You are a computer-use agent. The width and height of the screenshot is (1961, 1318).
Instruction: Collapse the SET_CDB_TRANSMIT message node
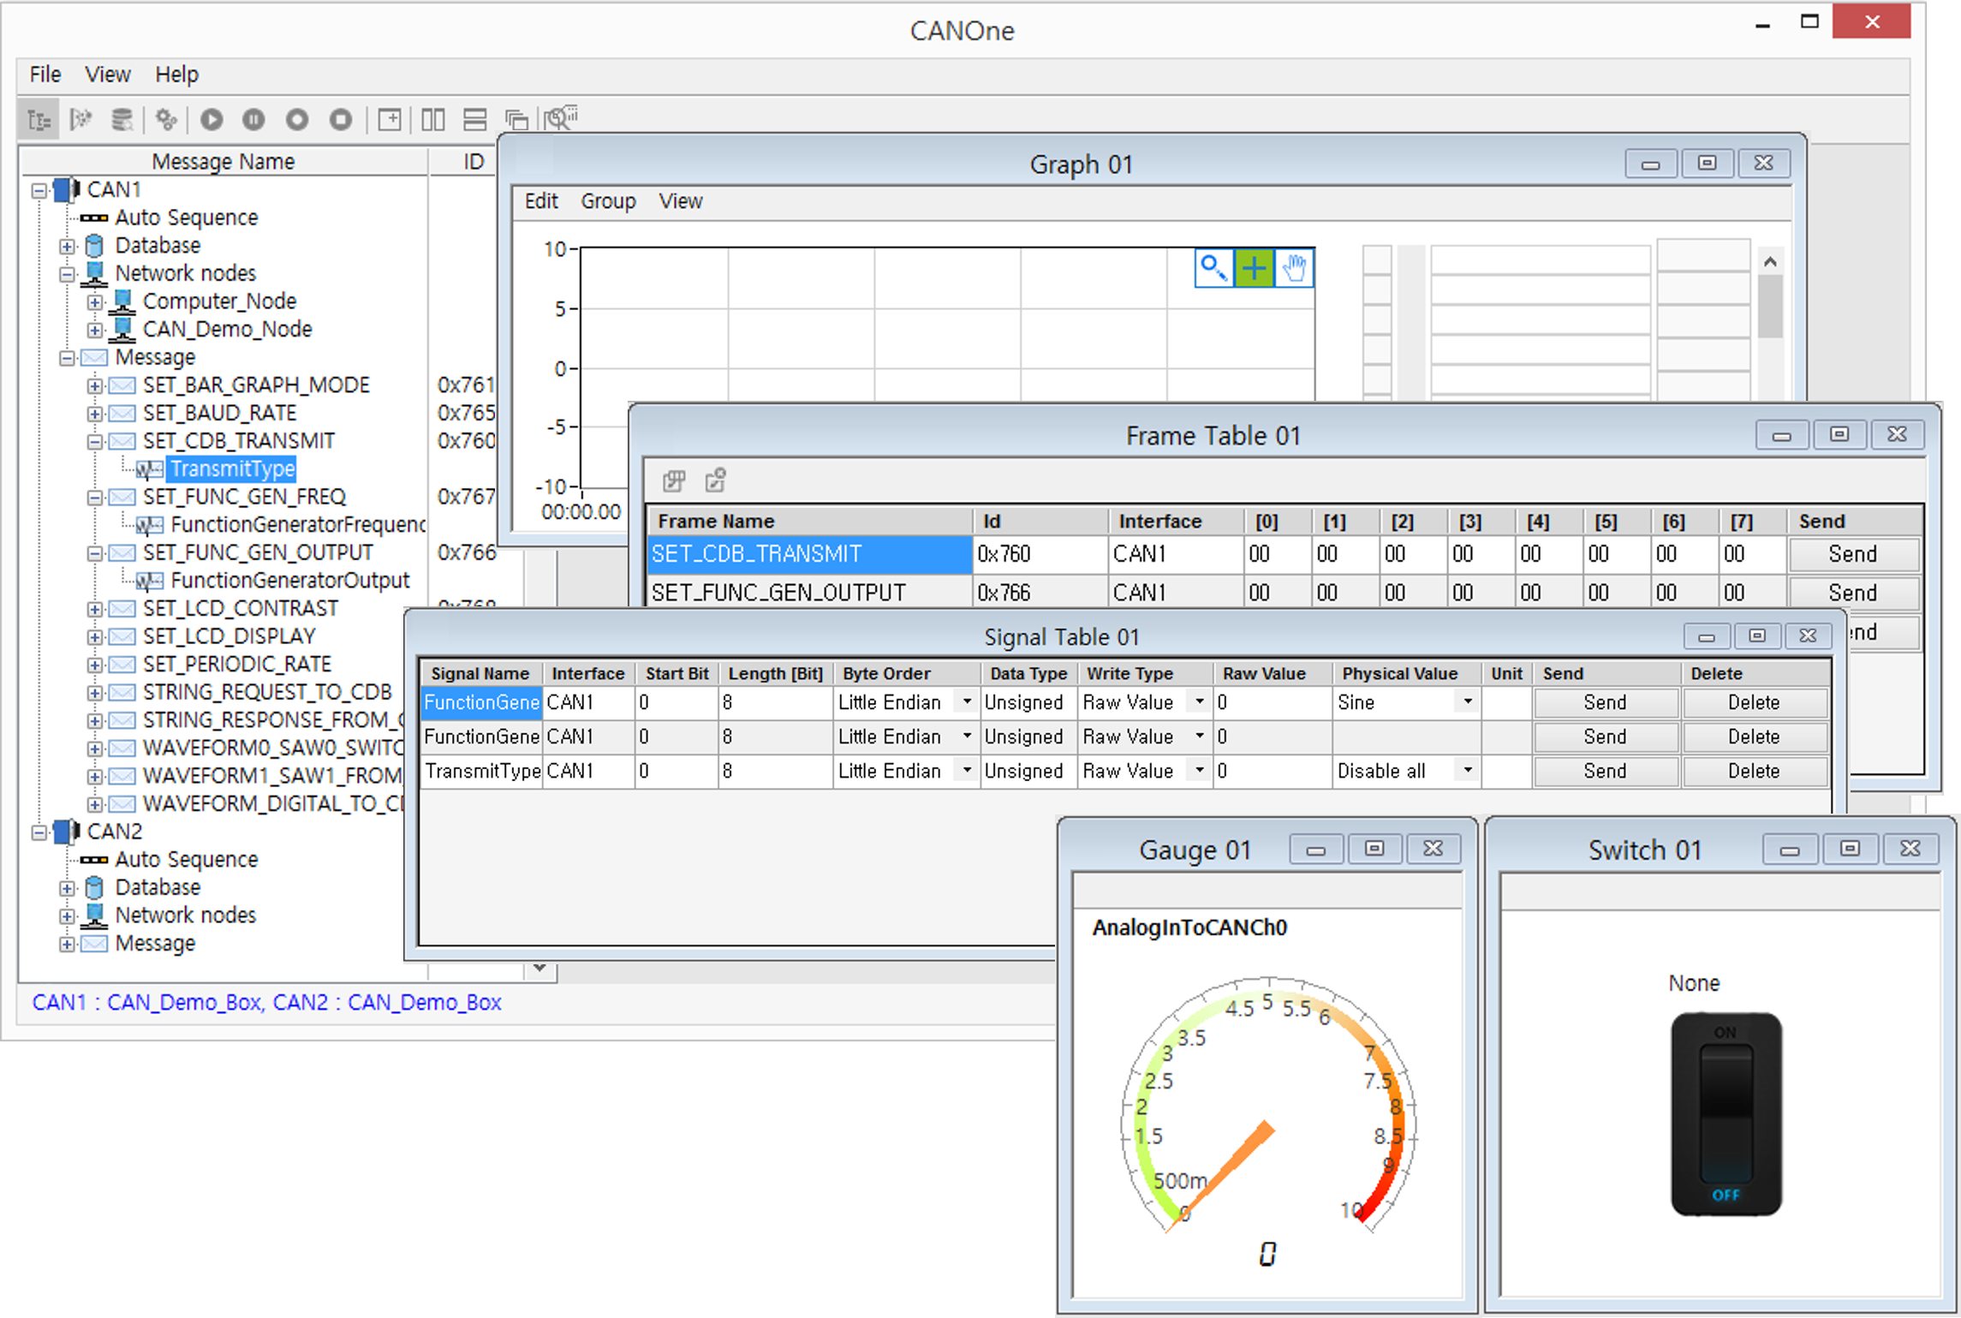[x=95, y=442]
